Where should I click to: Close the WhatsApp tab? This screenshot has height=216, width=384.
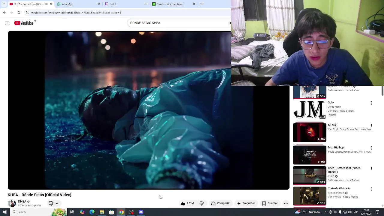click(99, 4)
